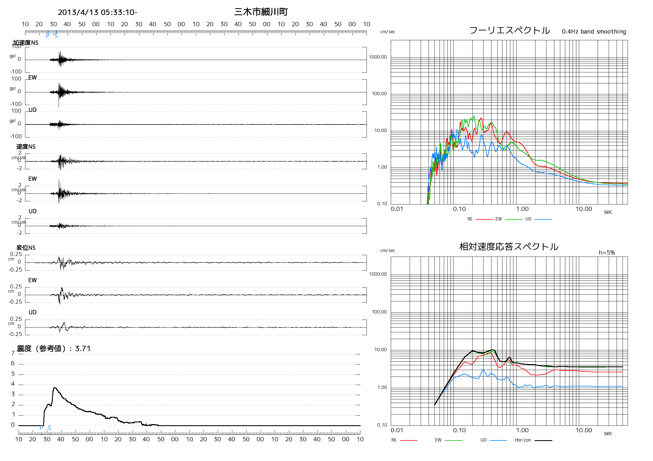Viewport: 653px width, 461px height.
Task: Click black Horizon legend line in response spectrum
Action: point(543,440)
